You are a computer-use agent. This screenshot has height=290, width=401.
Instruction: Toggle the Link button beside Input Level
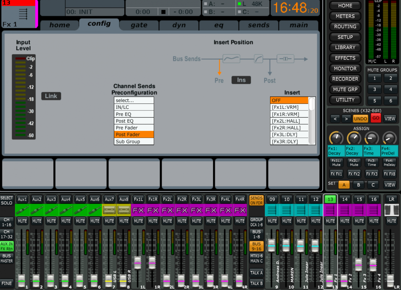pyautogui.click(x=51, y=96)
